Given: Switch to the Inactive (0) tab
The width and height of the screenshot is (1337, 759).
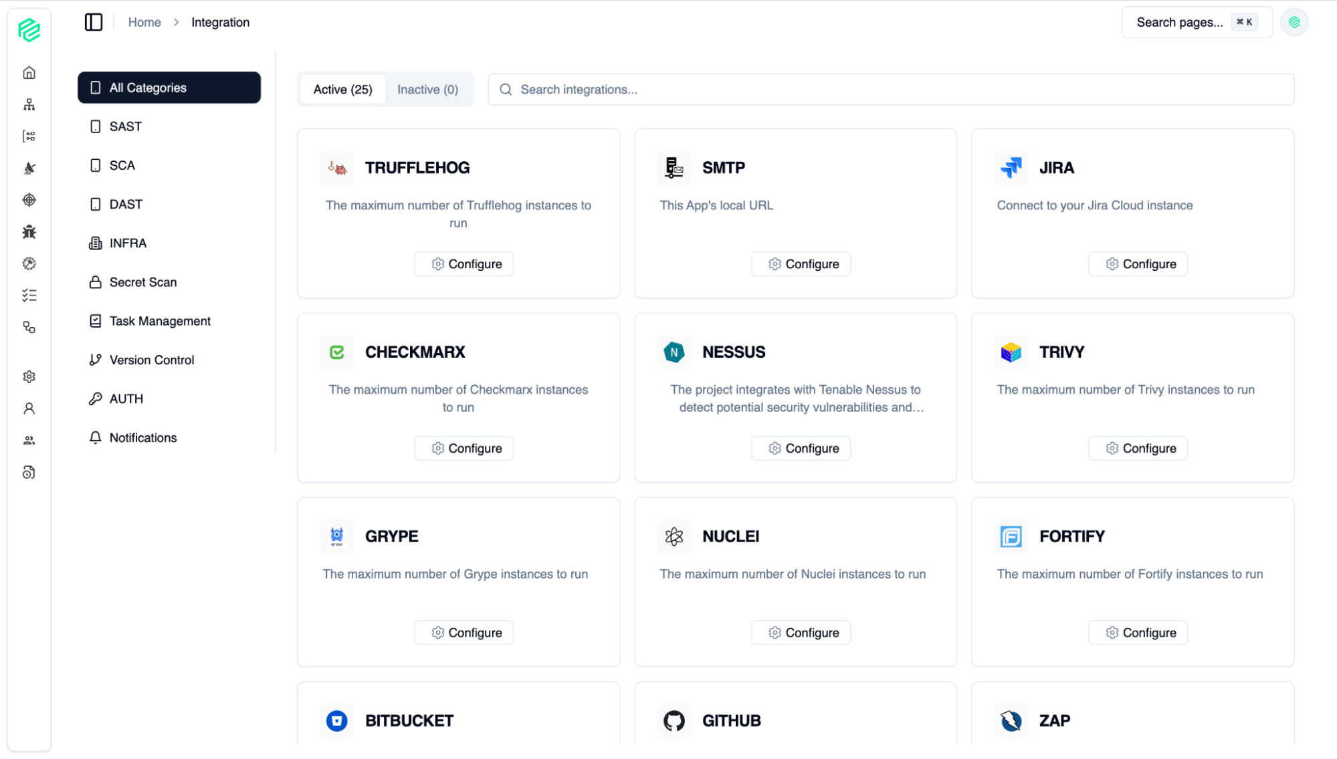Looking at the screenshot, I should (427, 90).
